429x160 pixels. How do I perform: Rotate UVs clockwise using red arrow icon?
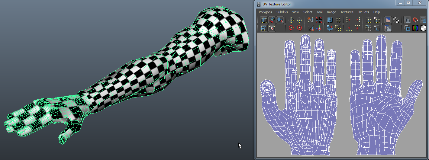299,28
